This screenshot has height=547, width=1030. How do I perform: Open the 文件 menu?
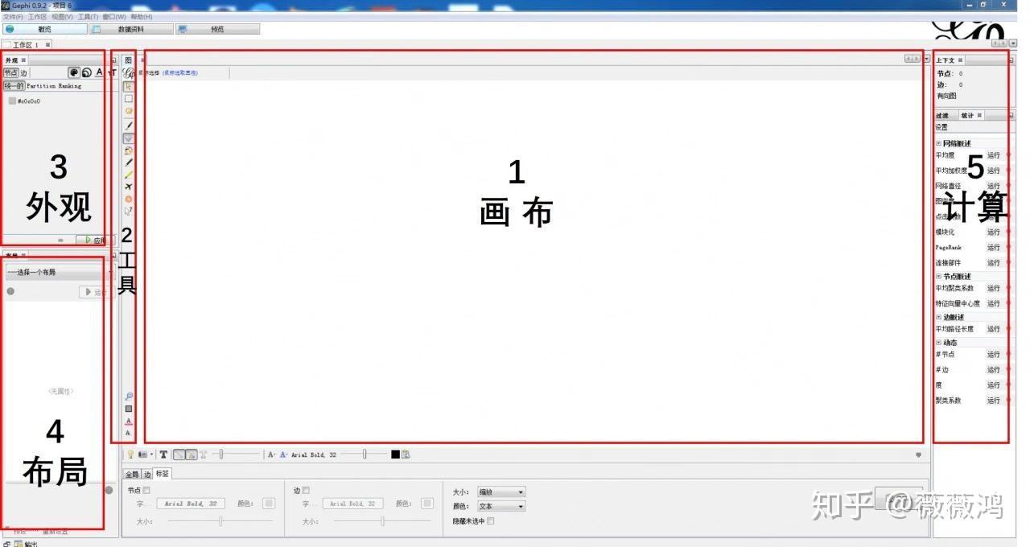point(13,16)
